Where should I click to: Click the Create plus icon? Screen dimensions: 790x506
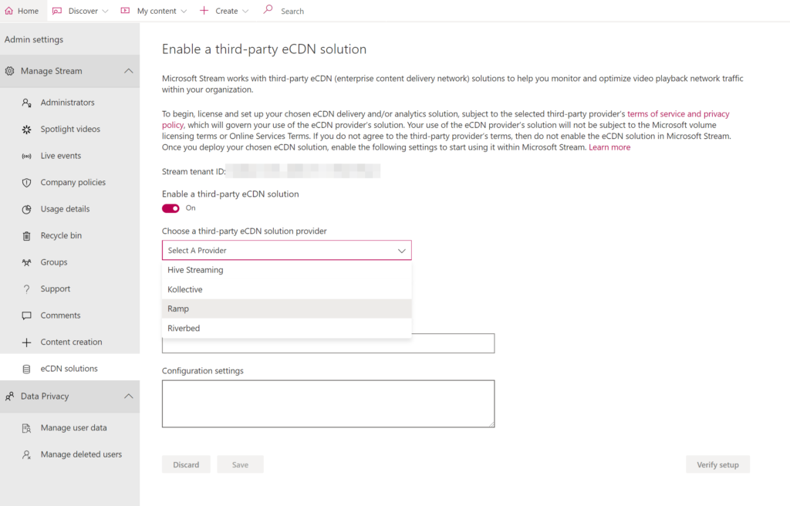tap(204, 11)
